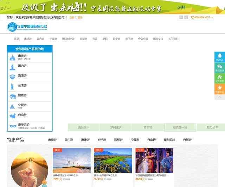Click the Statue of Liberty icon beside 台湾游
This screenshot has height=187, width=225.
tap(12, 86)
